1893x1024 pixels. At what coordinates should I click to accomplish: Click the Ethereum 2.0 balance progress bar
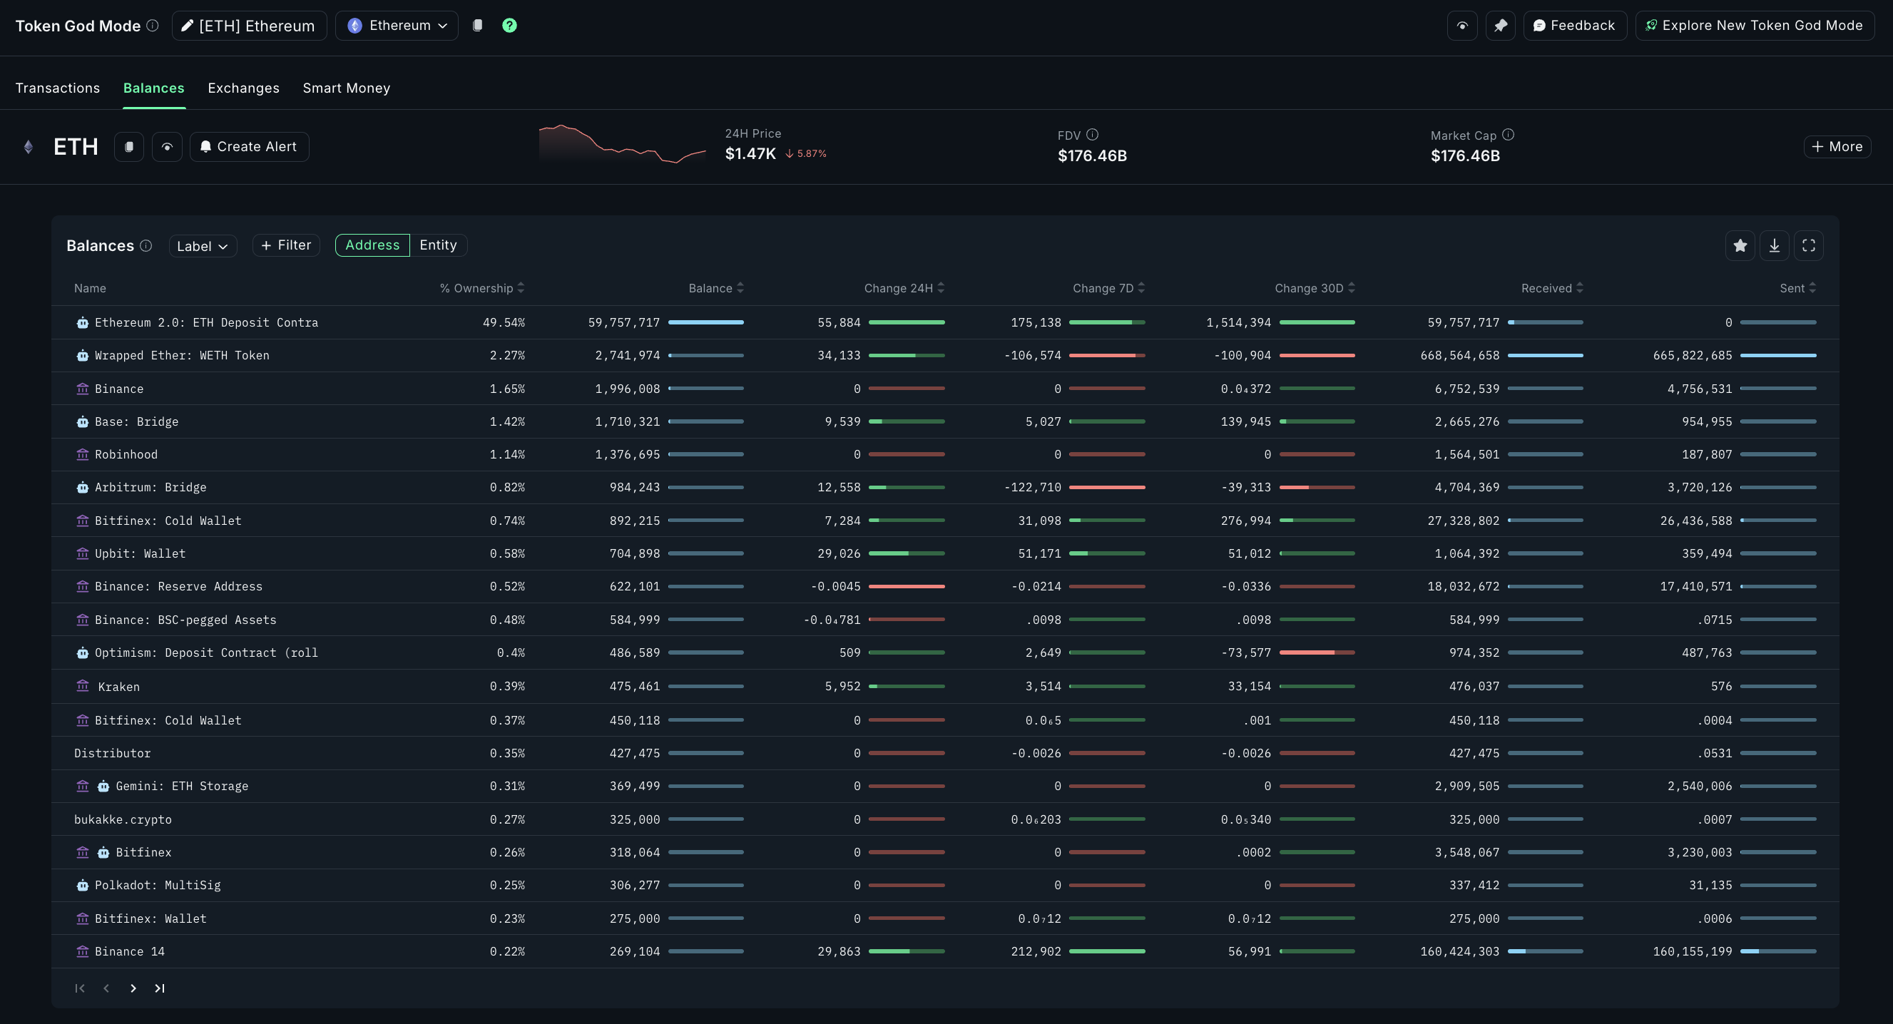(705, 322)
